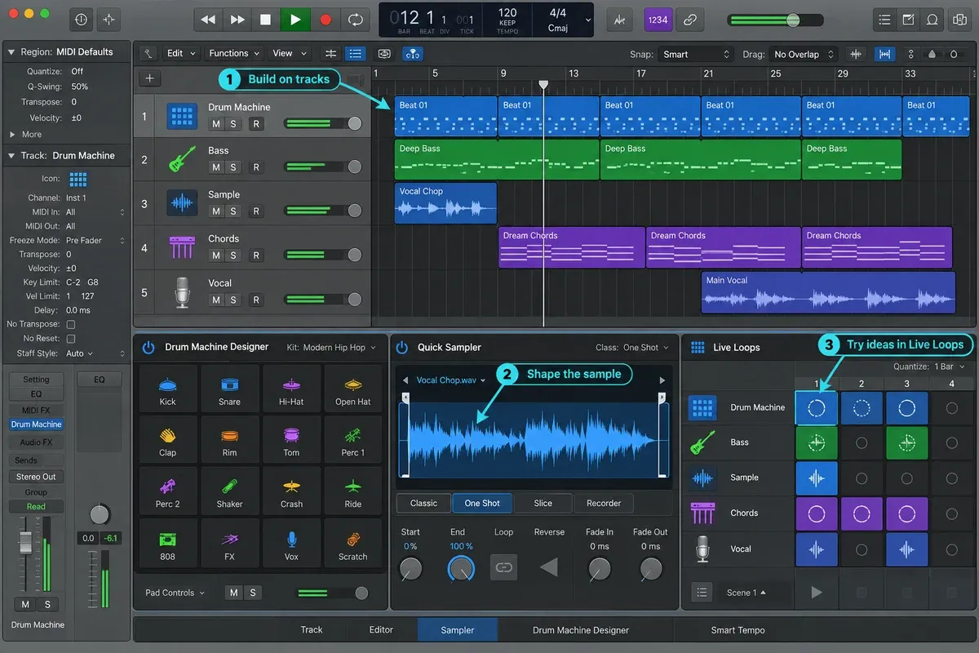This screenshot has height=653, width=979.
Task: Click the green Read automation button
Action: point(36,506)
